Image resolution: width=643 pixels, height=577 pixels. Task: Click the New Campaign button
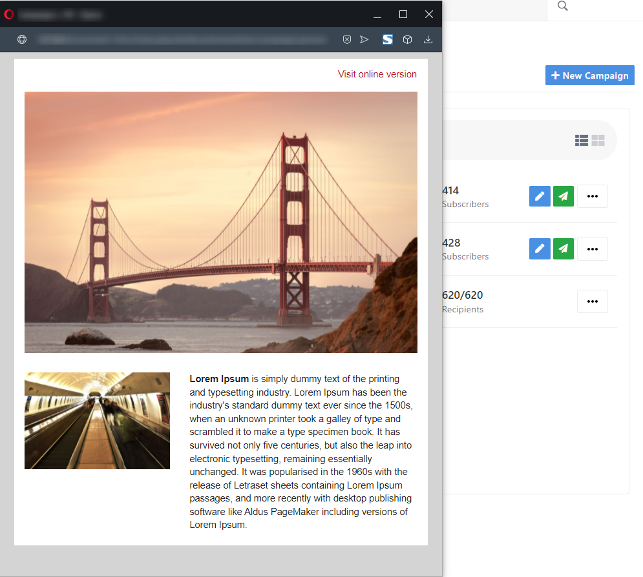click(589, 76)
